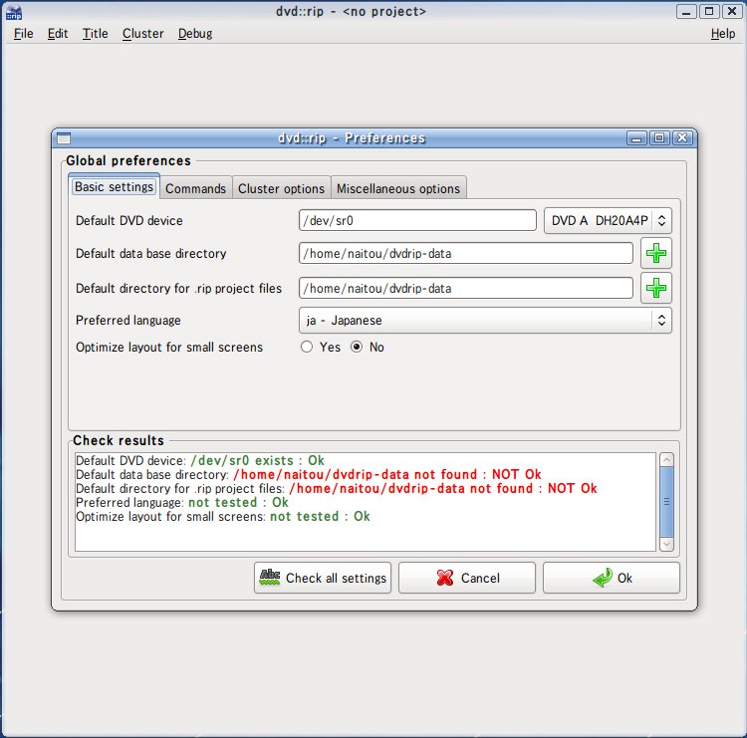This screenshot has width=747, height=738.
Task: Open the Debug menu
Action: click(195, 34)
